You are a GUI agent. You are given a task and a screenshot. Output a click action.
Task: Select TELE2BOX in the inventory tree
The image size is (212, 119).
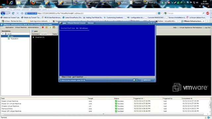(x=14, y=39)
